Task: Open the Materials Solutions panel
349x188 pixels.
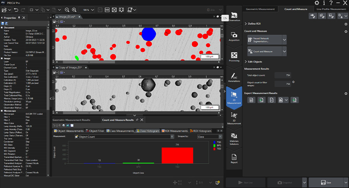Action: tap(234, 138)
